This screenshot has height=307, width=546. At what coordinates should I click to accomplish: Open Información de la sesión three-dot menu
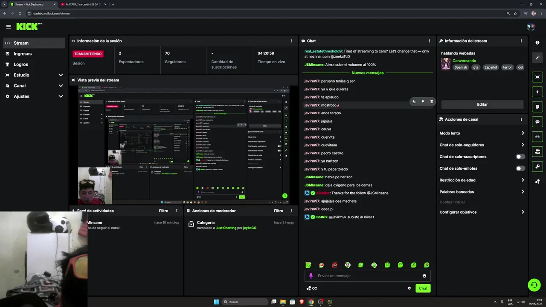(x=292, y=41)
